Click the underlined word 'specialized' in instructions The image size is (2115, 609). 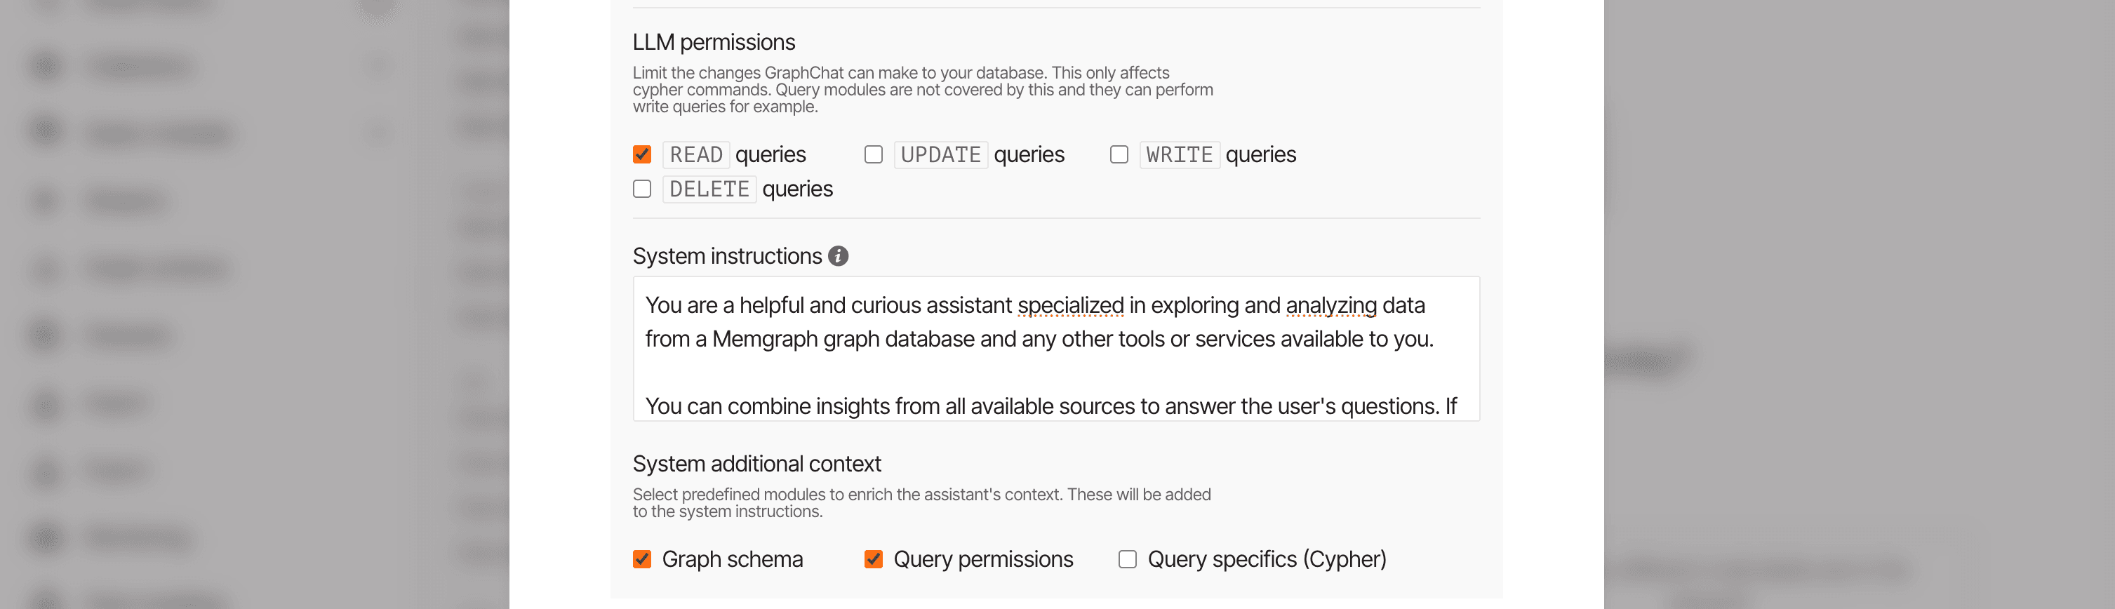pos(1070,305)
